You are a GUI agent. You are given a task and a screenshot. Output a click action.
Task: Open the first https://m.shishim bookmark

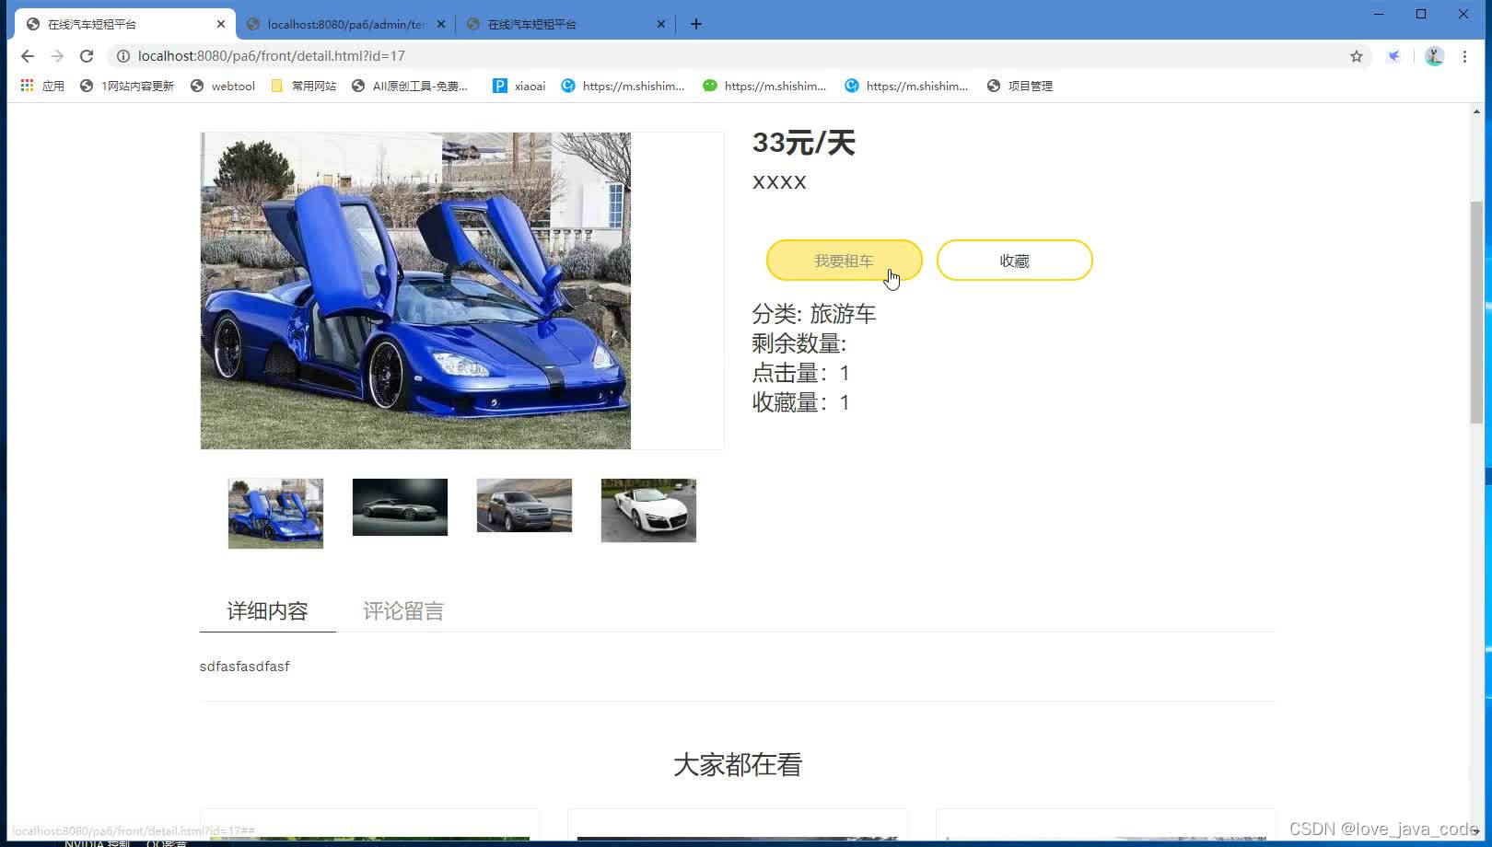pos(623,86)
